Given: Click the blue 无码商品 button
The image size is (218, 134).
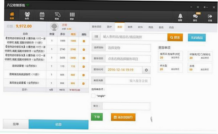Looking at the screenshot, I should click(197, 38).
